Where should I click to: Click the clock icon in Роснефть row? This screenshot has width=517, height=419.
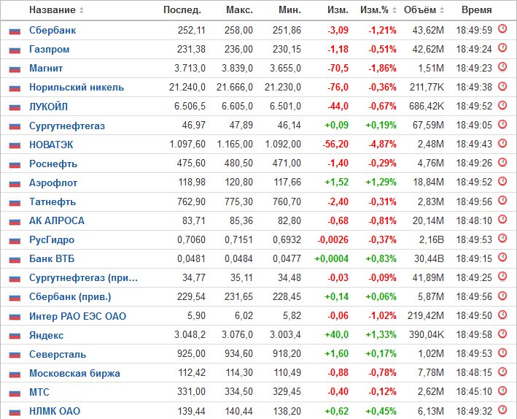pyautogui.click(x=502, y=162)
